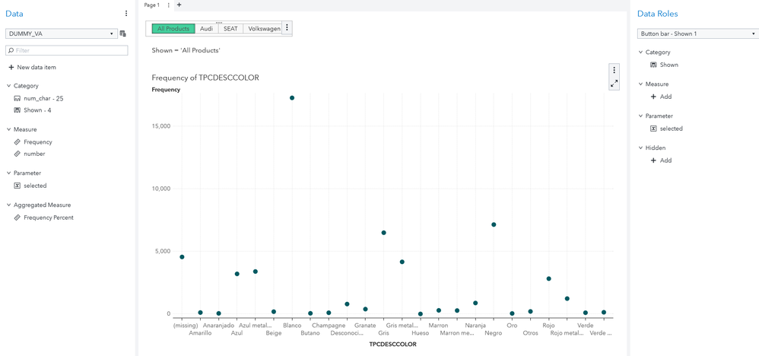Viewport: 759px width, 356px height.
Task: Select the selected parameter in Data pane
Action: click(30, 186)
